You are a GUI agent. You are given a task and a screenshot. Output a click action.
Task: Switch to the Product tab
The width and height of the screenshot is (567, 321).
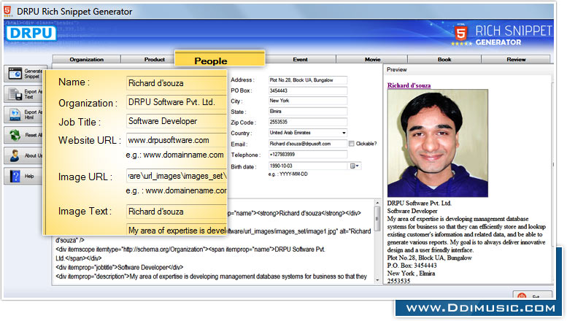[x=155, y=59]
